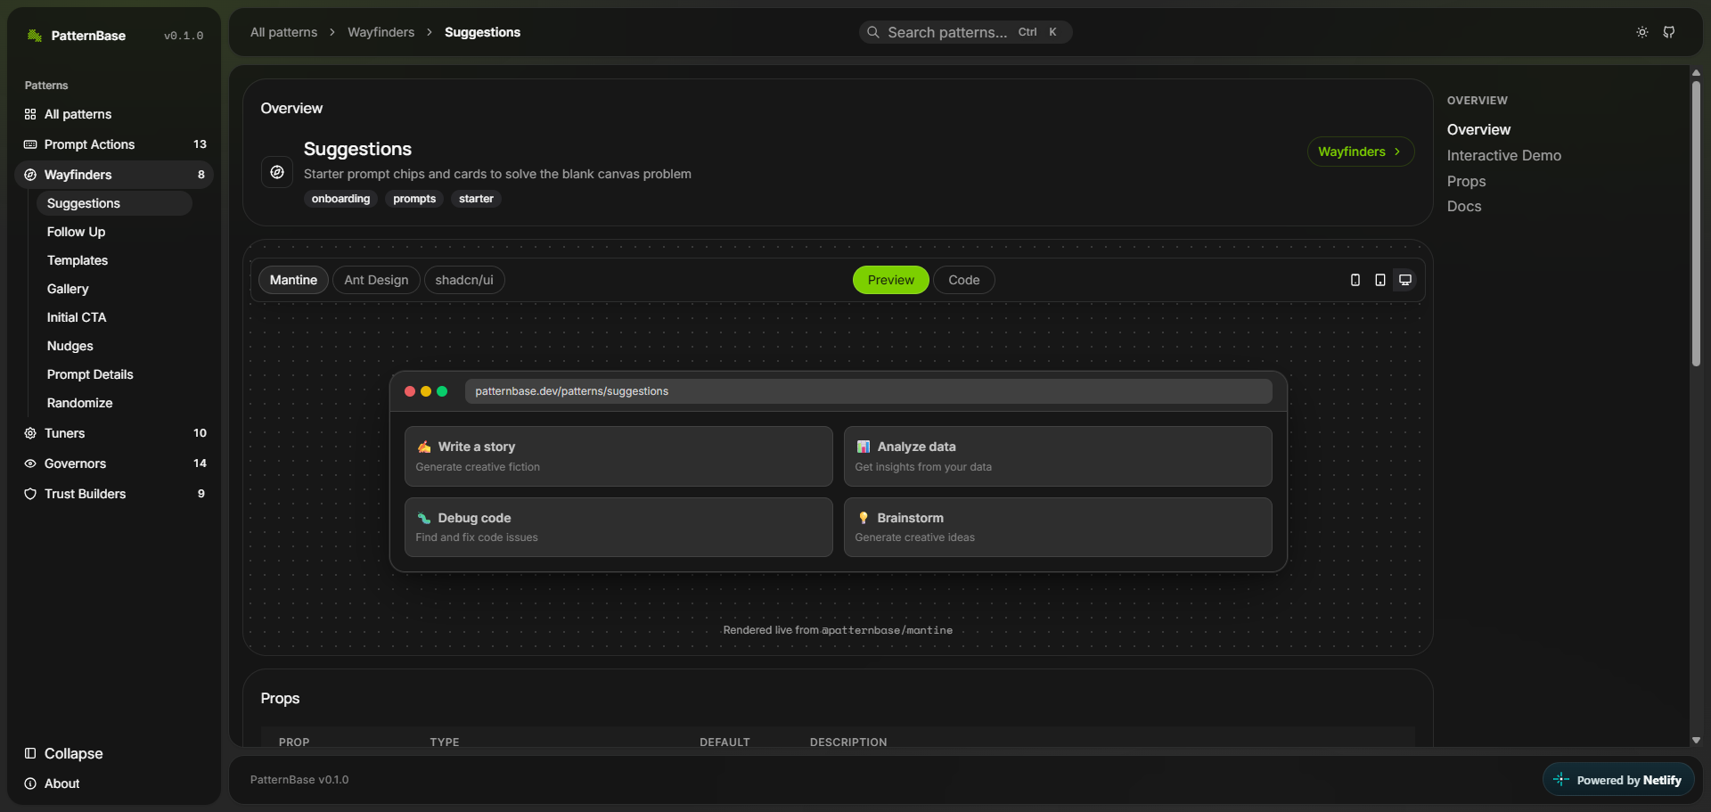Go to All patterns breadcrumb
Image resolution: width=1711 pixels, height=812 pixels.
coord(283,32)
